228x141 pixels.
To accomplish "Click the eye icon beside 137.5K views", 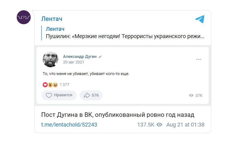I will tap(159, 125).
